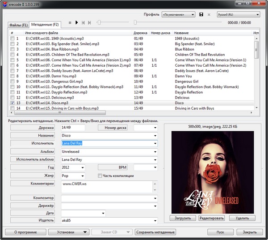Image resolution: width=268 pixels, height=240 pixels.
Task: Click the Название field containing Disco
Action: click(x=107, y=135)
